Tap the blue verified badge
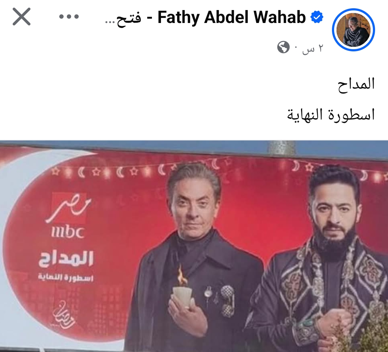The width and height of the screenshot is (388, 352). [317, 17]
